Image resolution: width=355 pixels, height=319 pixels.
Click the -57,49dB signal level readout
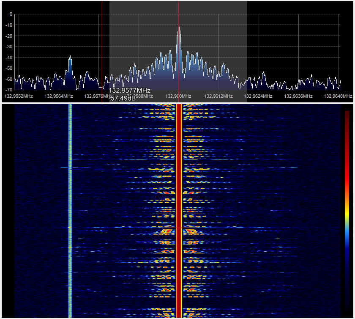pos(122,98)
